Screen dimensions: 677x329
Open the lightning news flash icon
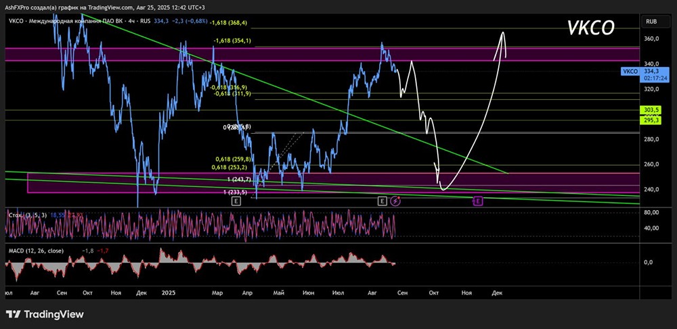pos(396,201)
